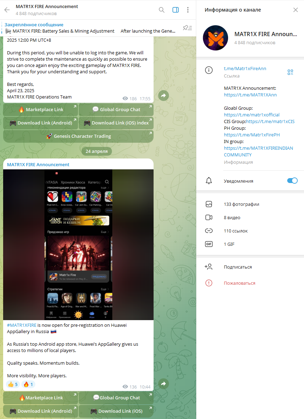Image resolution: width=304 pixels, height=419 pixels.
Task: Click the red report warning icon
Action: pyautogui.click(x=209, y=283)
